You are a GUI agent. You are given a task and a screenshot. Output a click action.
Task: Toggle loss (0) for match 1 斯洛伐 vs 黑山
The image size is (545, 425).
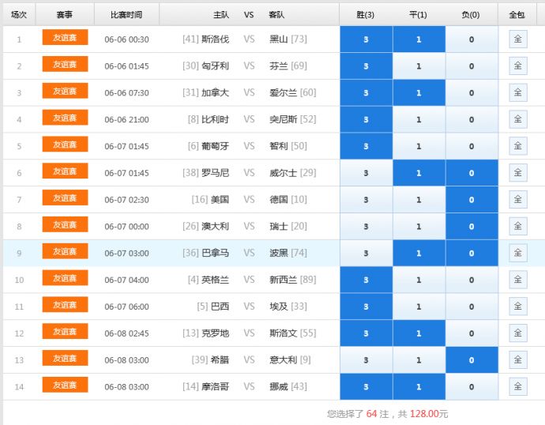point(472,39)
